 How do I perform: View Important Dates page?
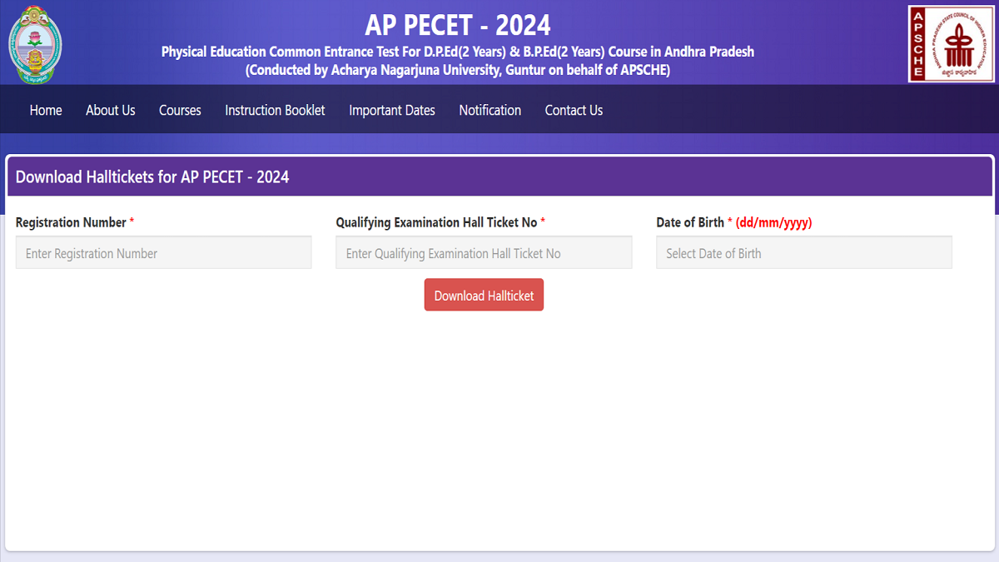pyautogui.click(x=392, y=110)
